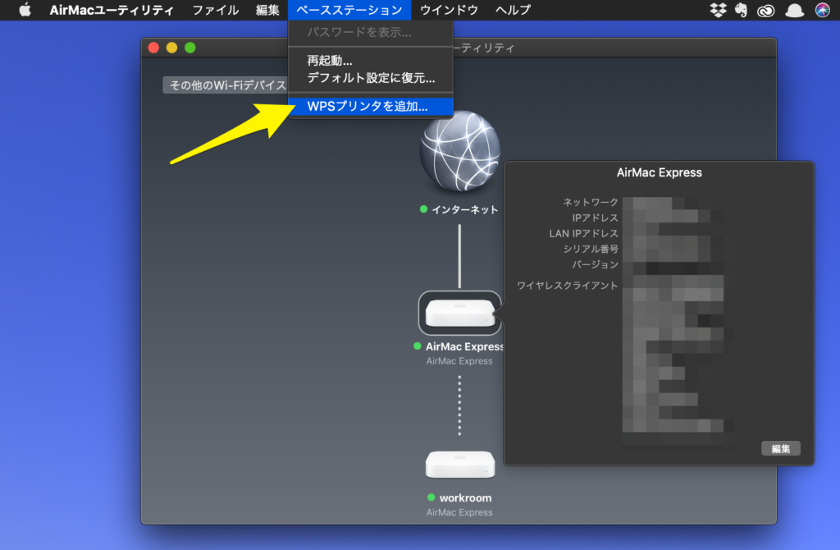Screen dimensions: 840x550
Task: Open the ウインドウ menu
Action: 449,10
